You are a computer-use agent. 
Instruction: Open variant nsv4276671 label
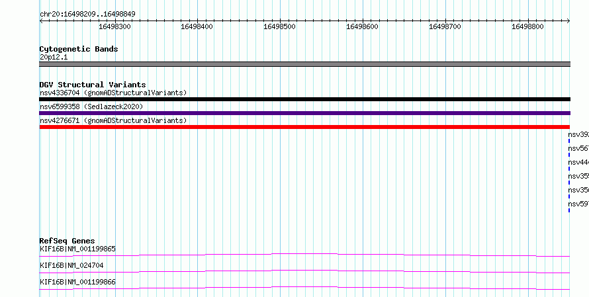pyautogui.click(x=113, y=120)
